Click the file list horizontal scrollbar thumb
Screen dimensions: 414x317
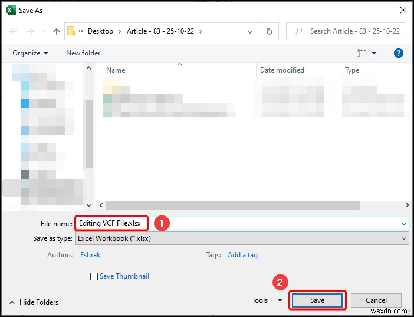point(232,205)
